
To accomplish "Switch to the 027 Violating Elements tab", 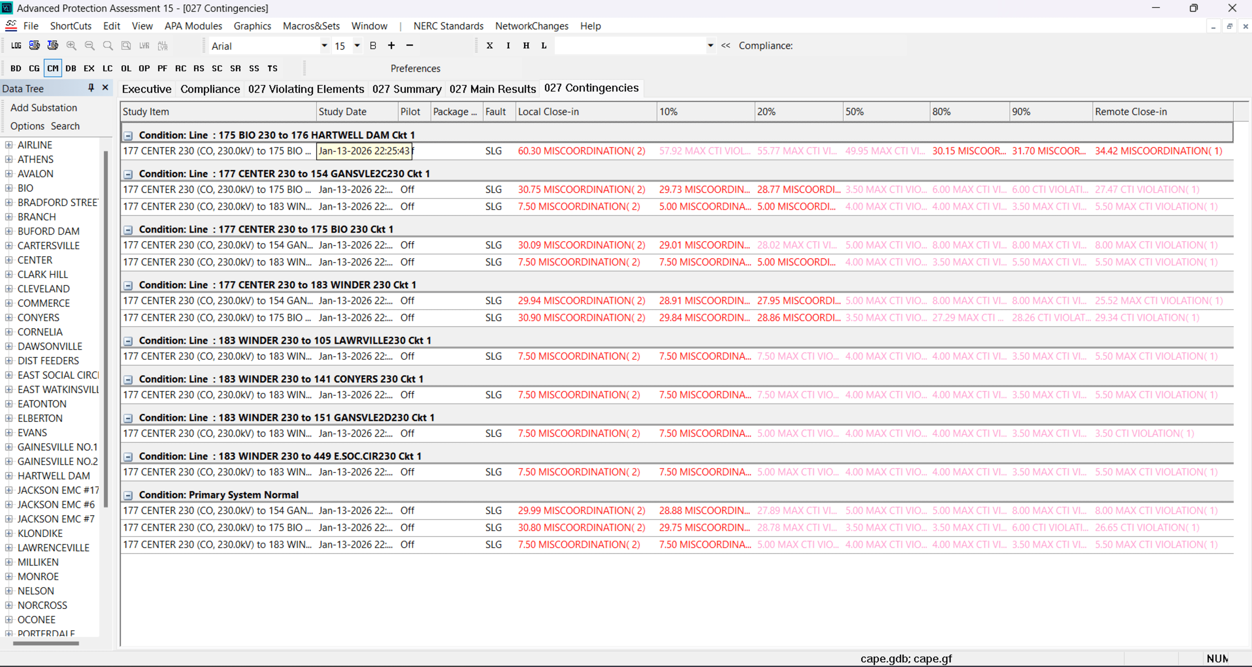I will (x=306, y=89).
